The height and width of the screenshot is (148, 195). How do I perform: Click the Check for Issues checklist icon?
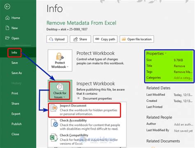click(x=60, y=87)
